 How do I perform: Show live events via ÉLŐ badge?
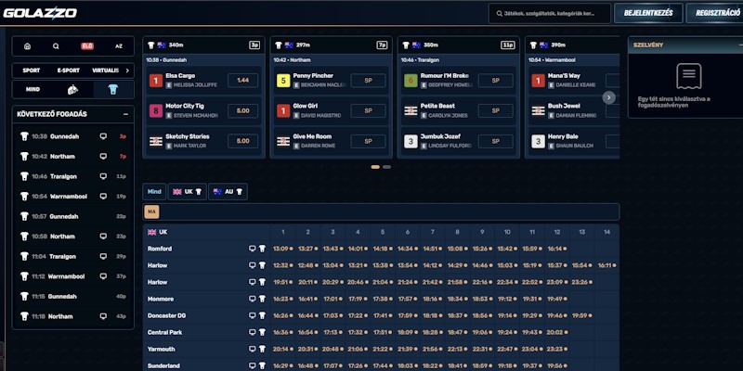tap(87, 45)
